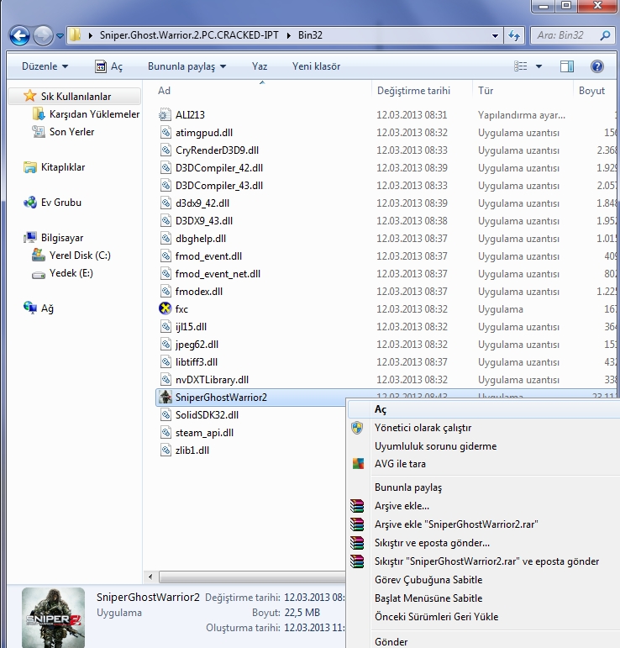This screenshot has width=620, height=648.
Task: Open the Bununla paylaş dropdown
Action: 187,66
